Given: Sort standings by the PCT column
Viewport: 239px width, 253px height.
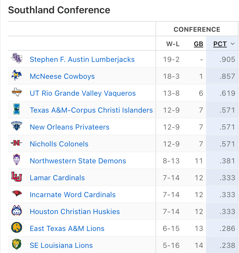Looking at the screenshot, I should coord(220,44).
